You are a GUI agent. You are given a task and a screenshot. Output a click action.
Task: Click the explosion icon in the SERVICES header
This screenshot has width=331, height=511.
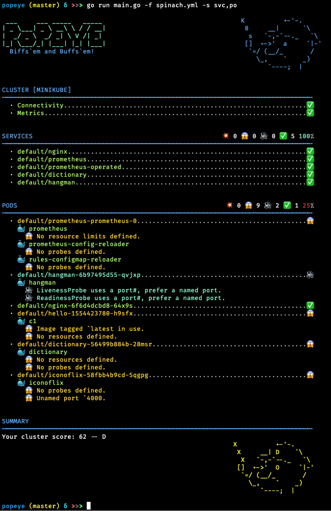[x=225, y=136]
